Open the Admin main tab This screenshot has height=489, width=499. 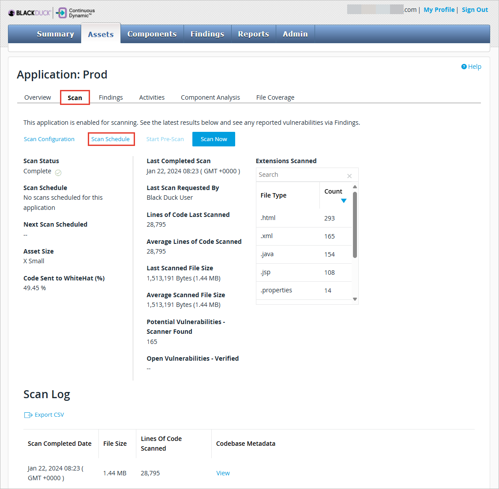[x=295, y=34]
